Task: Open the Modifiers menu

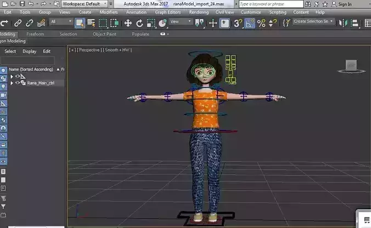Action: coord(108,12)
